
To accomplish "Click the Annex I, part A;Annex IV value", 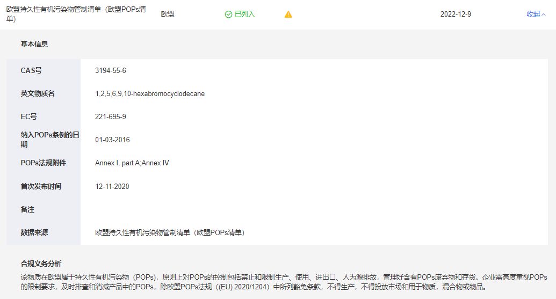I will [x=132, y=163].
